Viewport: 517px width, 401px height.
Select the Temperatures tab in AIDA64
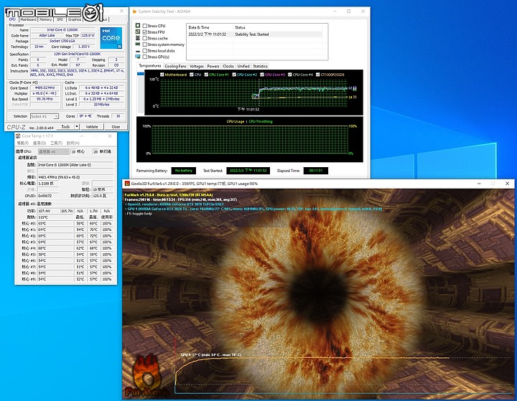(x=149, y=66)
